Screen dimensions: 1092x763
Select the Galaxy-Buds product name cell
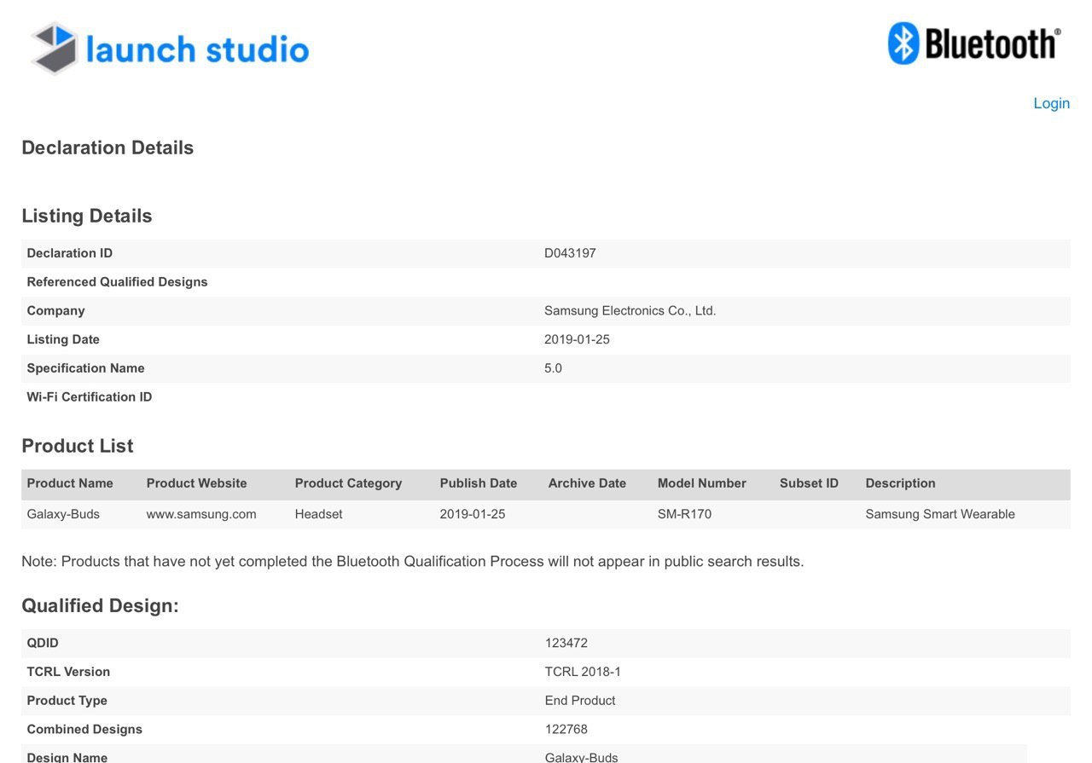(63, 514)
